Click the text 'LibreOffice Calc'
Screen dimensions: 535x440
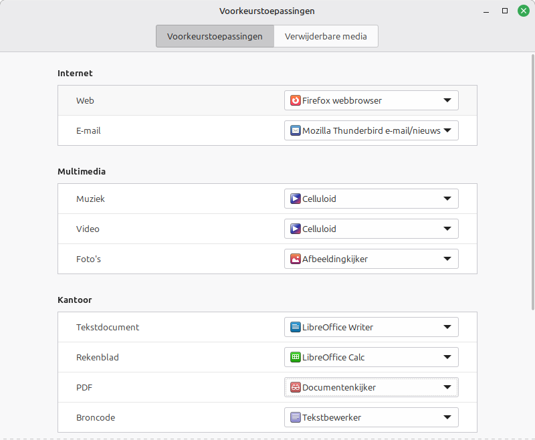pos(333,357)
